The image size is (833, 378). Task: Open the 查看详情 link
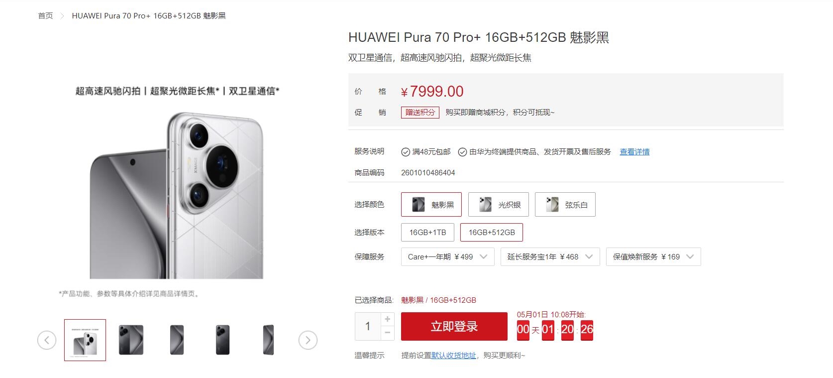click(x=634, y=152)
